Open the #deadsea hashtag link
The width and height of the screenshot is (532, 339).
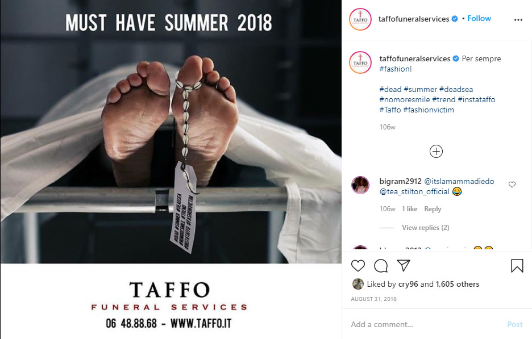[456, 89]
